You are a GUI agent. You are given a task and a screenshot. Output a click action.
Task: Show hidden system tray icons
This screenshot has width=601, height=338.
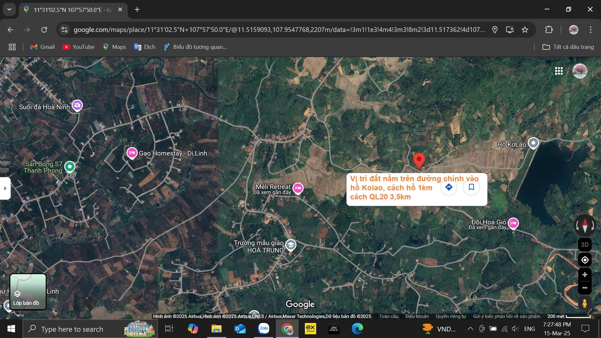(470, 329)
